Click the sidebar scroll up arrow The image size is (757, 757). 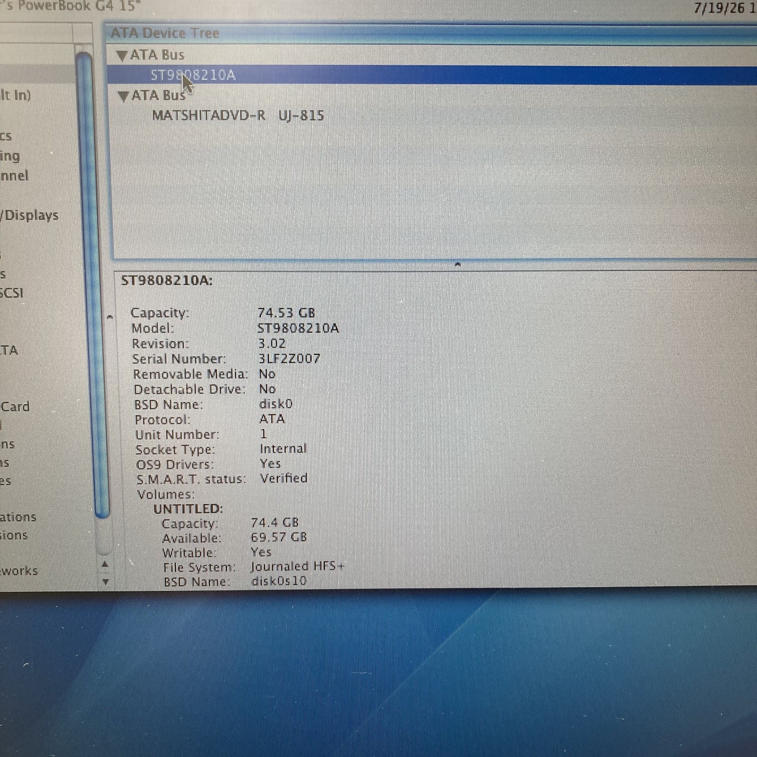coord(105,564)
